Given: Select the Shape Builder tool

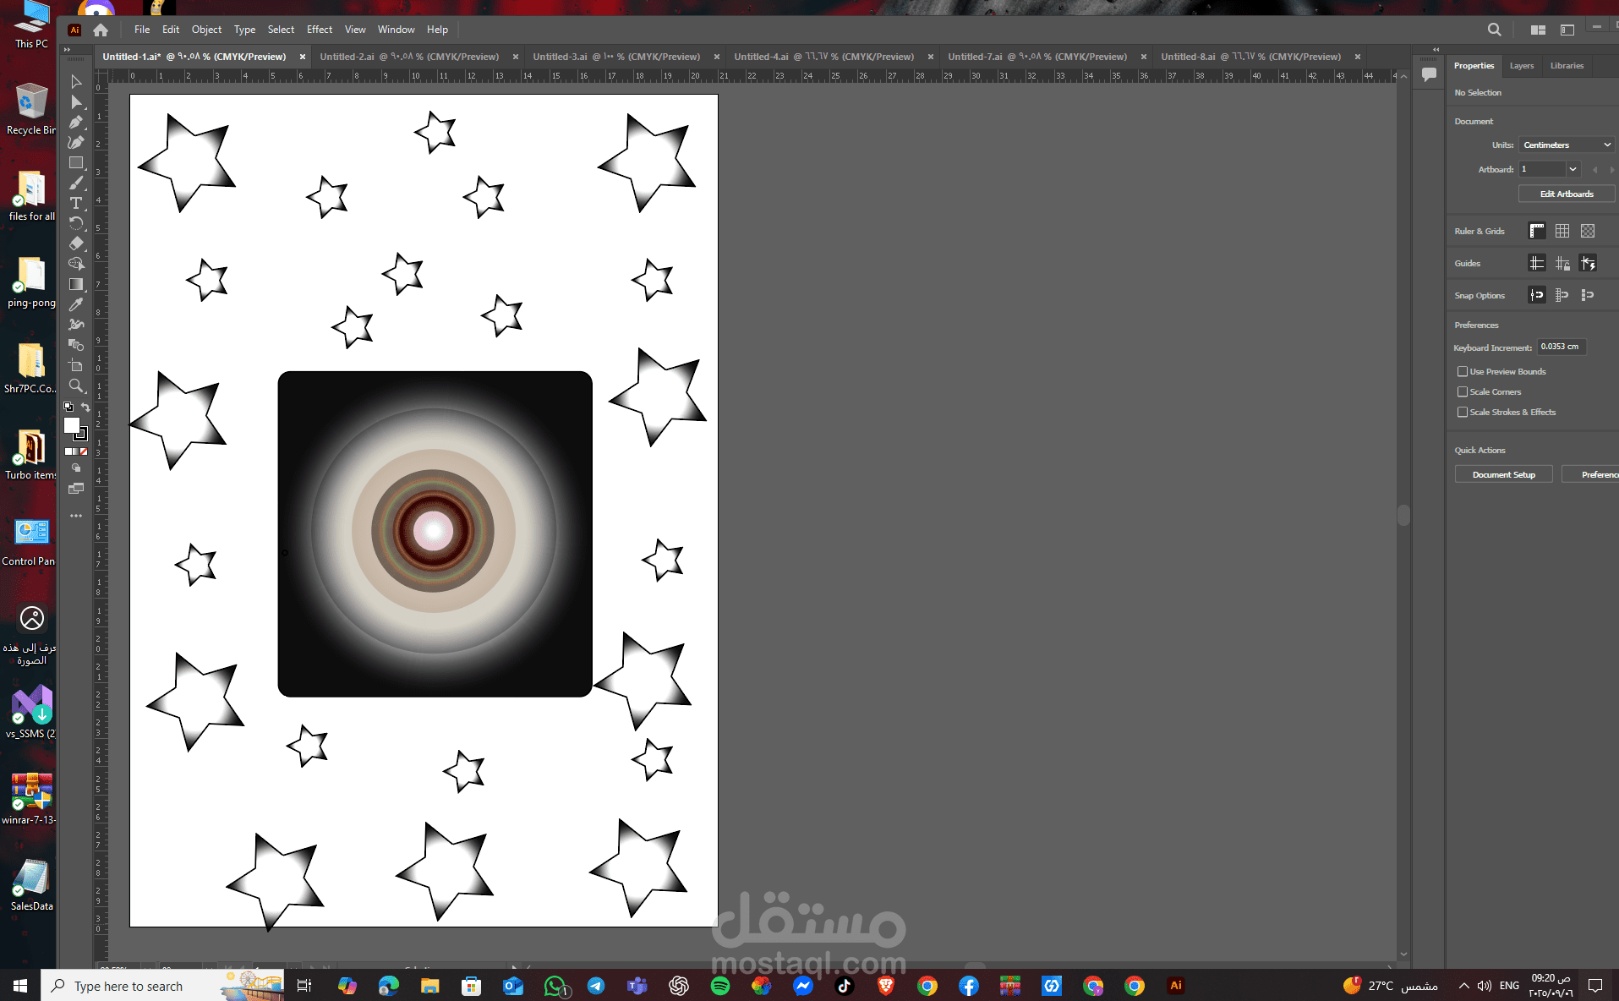Looking at the screenshot, I should click(x=76, y=264).
